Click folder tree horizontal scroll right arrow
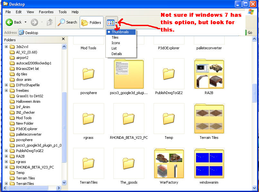Image resolution: width=259 pixels, height=192 pixels. 58,188
